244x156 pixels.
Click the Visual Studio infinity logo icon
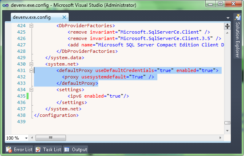coord(6,6)
